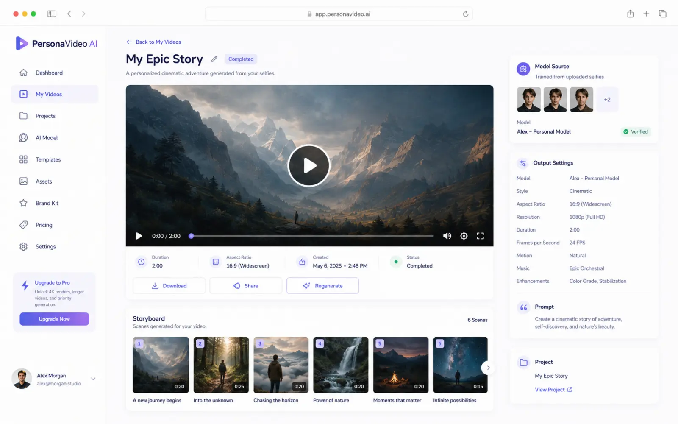This screenshot has width=678, height=424.
Task: Open the Dashboard page from sidebar
Action: tap(55, 73)
